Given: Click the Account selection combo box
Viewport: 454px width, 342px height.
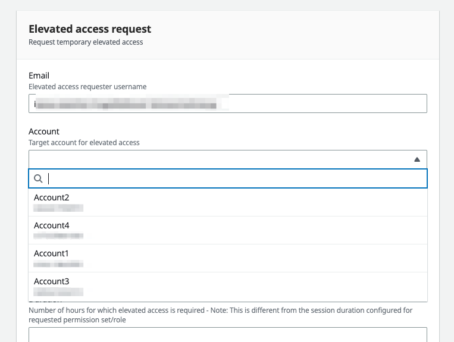Looking at the screenshot, I should (x=220, y=159).
